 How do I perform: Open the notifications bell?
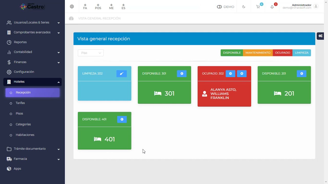tap(272, 7)
